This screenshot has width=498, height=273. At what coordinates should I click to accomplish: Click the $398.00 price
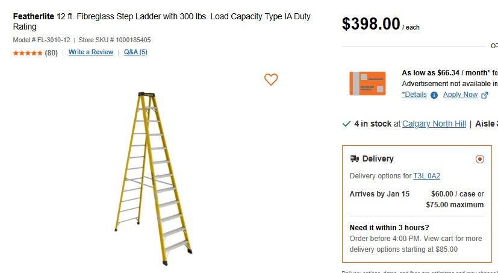(371, 24)
